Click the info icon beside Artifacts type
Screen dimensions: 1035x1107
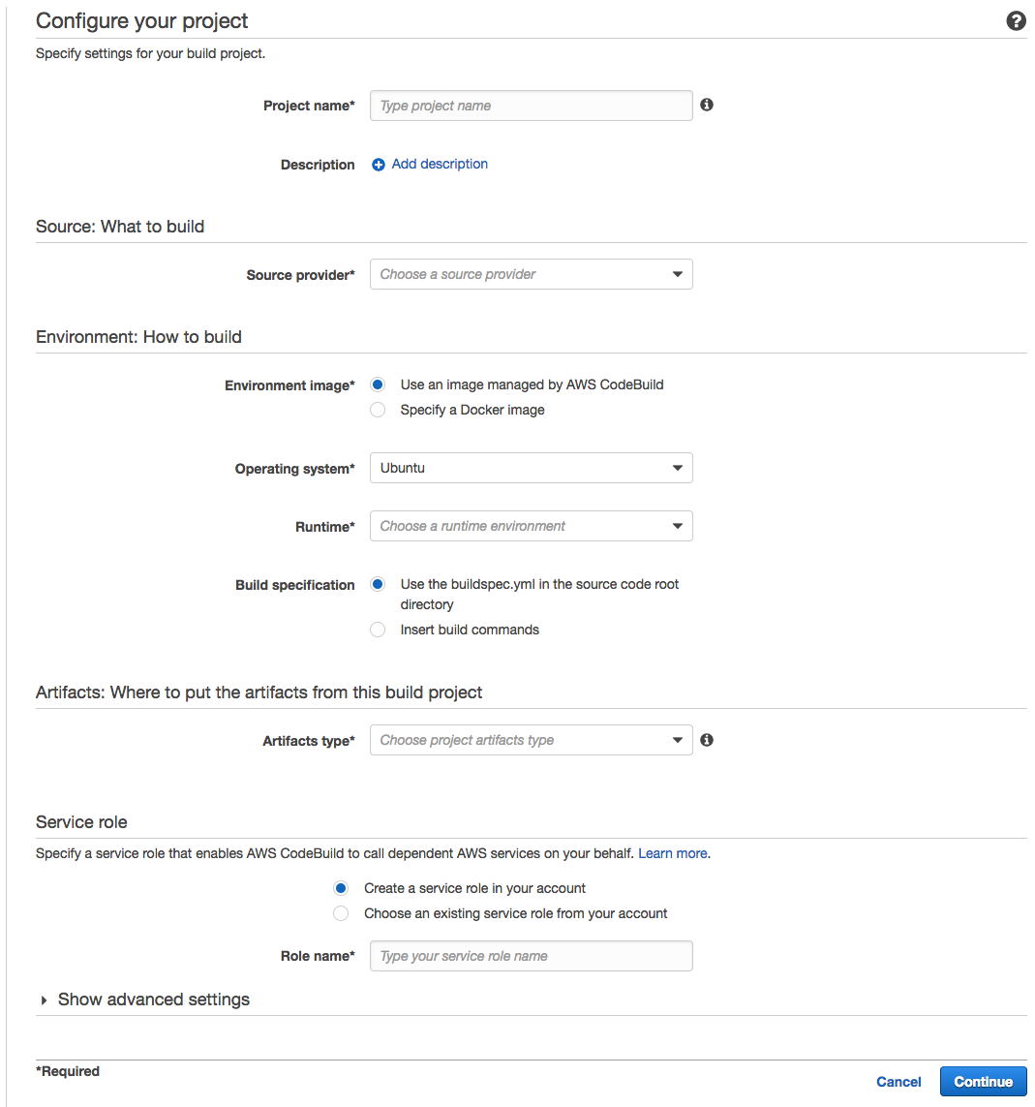(706, 739)
